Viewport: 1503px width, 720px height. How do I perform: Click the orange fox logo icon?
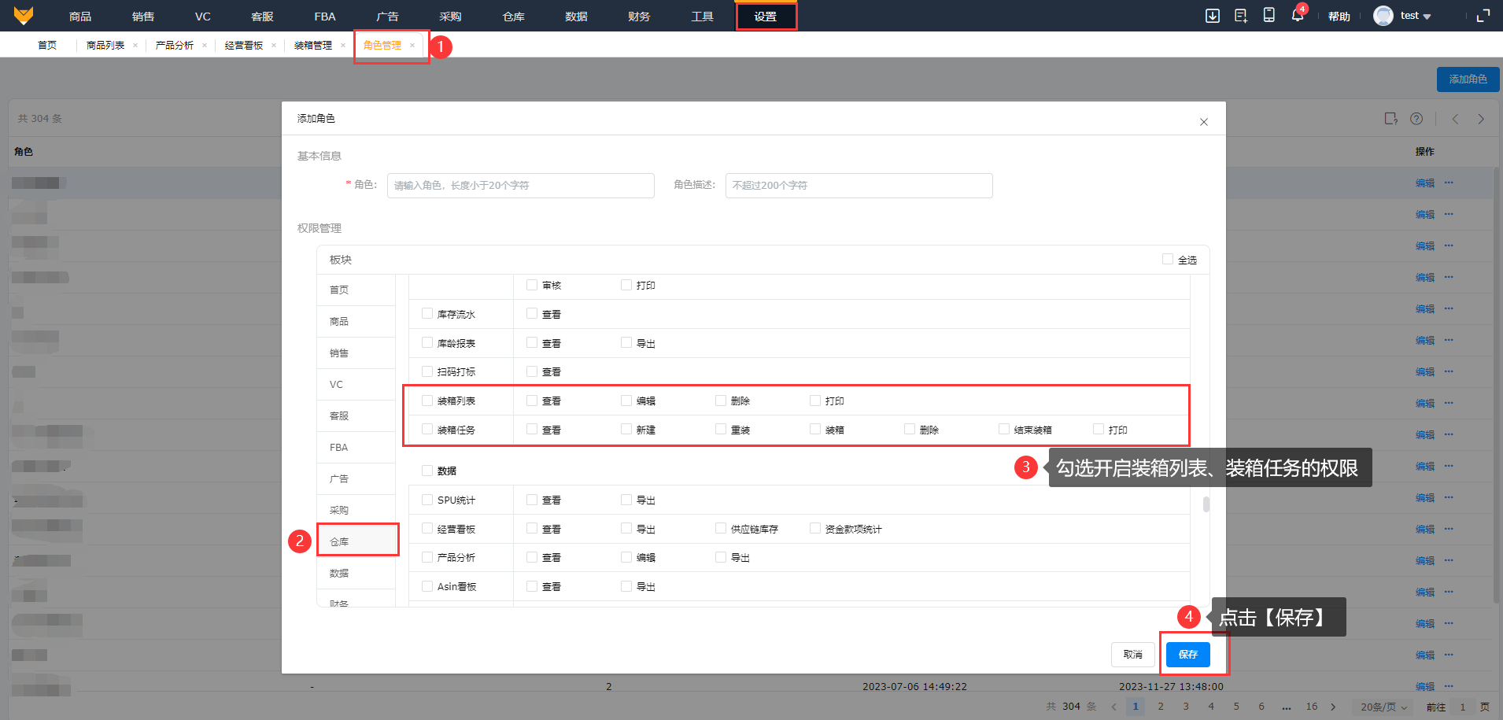click(24, 16)
